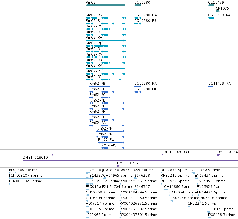238x219 pixels.
Task: Select protein Rm62-PI
Action: coord(102,92)
